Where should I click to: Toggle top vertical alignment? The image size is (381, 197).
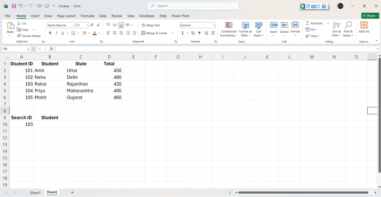108,25
